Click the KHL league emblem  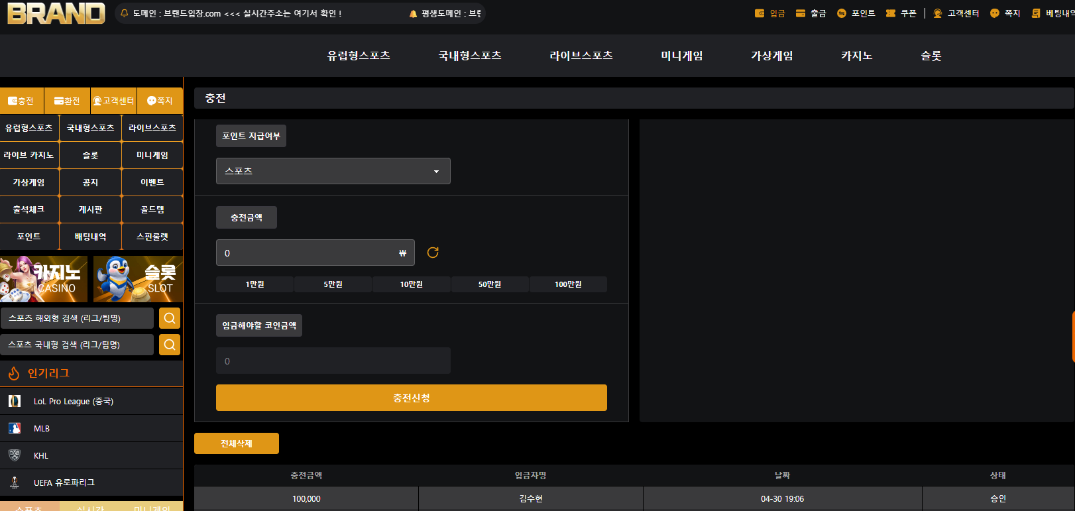[15, 455]
